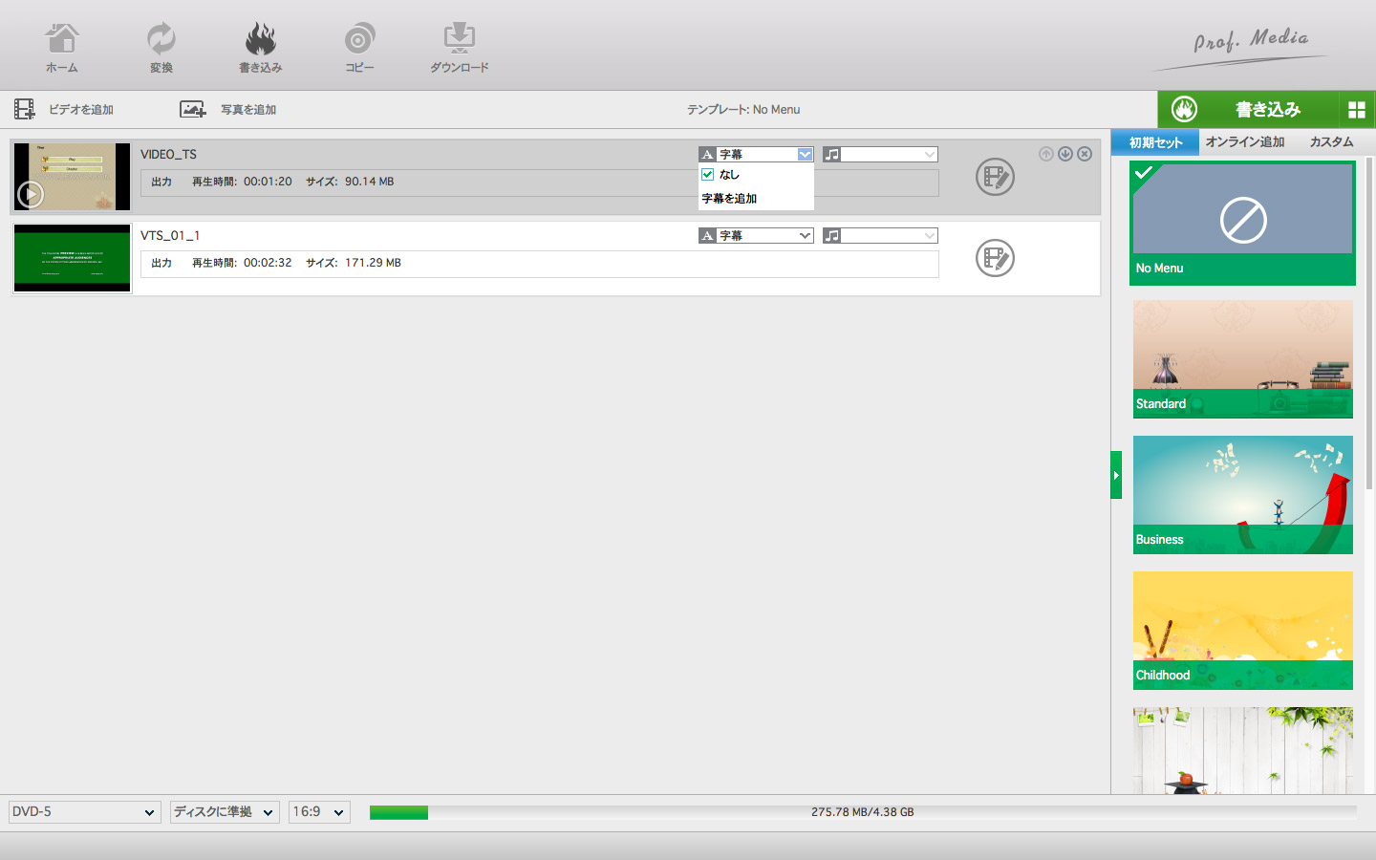Open the Download (ダウンロード) module

[459, 48]
